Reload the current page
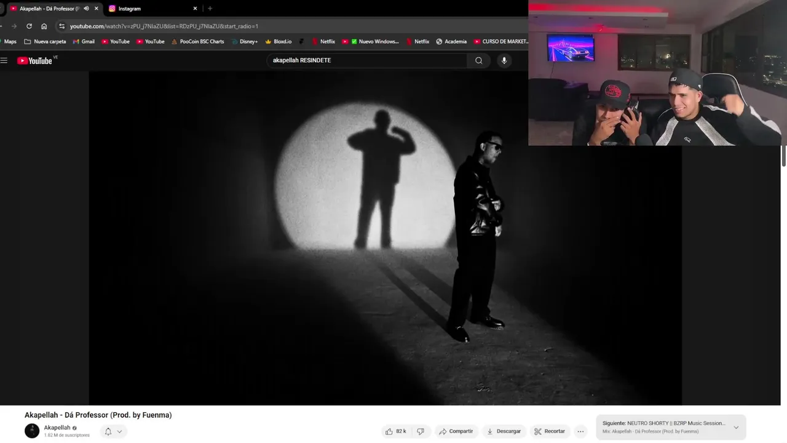Viewport: 787px width, 443px height. point(29,26)
